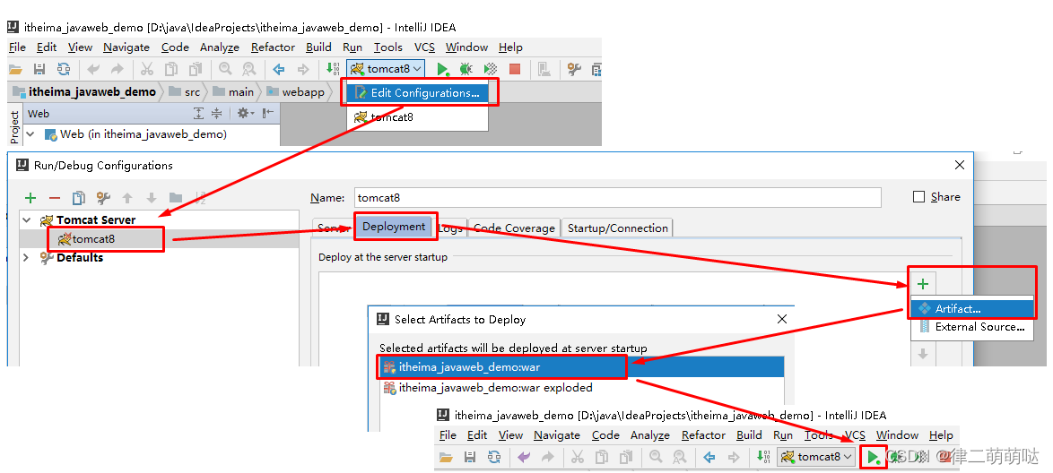
Task: Click green Run icon in upper IDEA toolbar
Action: tap(442, 68)
